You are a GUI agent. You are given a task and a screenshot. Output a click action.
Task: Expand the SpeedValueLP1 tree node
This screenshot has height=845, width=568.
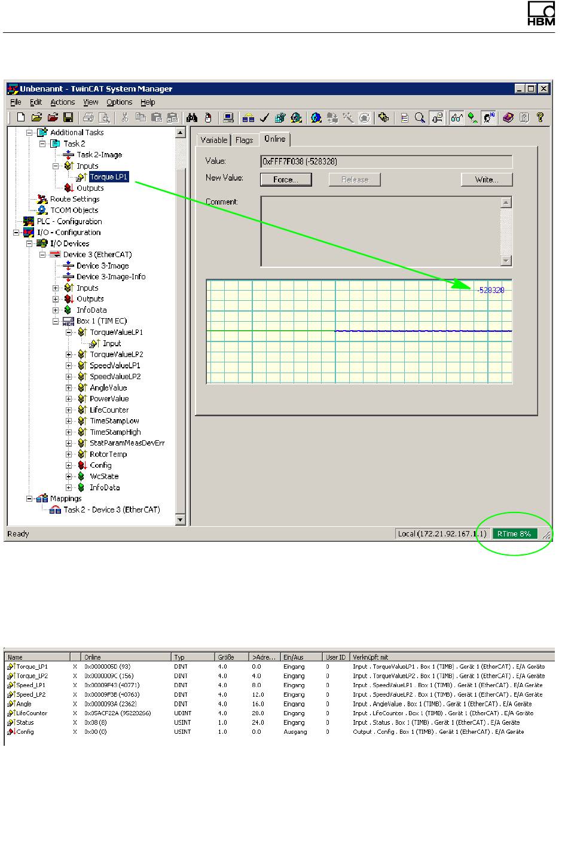[x=69, y=365]
